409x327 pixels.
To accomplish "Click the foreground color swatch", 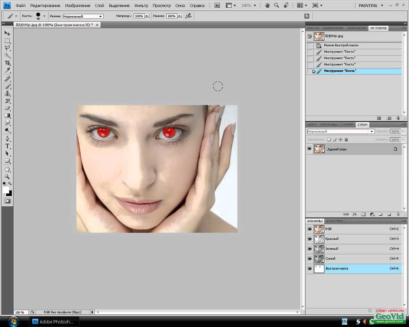I will pos(6,190).
